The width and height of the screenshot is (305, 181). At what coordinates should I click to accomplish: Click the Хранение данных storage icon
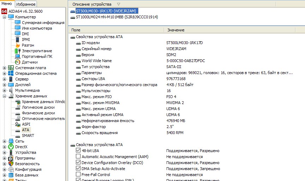11,96
